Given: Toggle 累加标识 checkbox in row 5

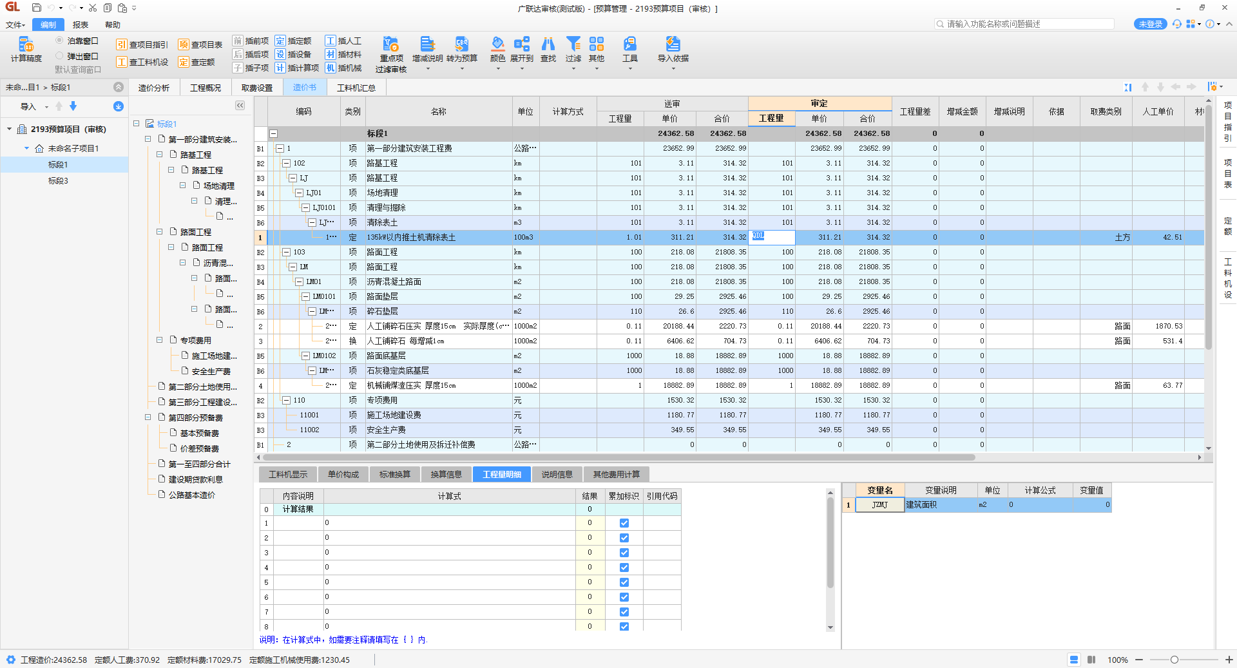Looking at the screenshot, I should [x=624, y=582].
